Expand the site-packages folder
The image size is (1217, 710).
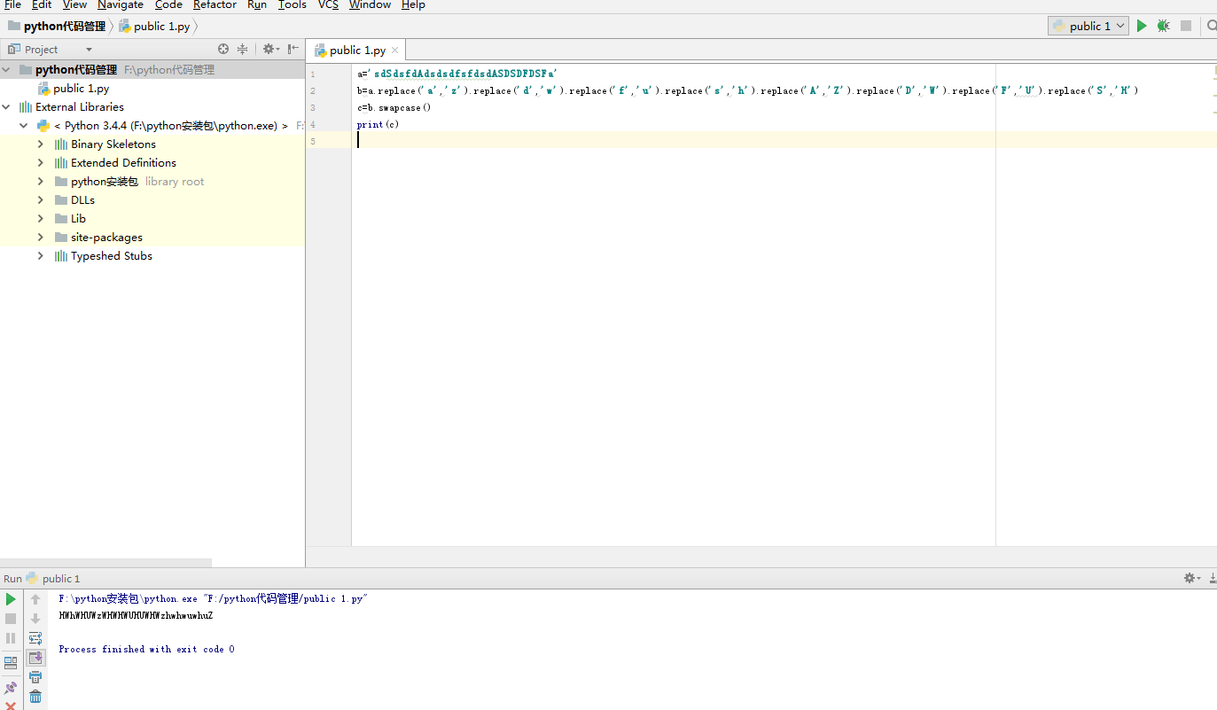point(41,238)
